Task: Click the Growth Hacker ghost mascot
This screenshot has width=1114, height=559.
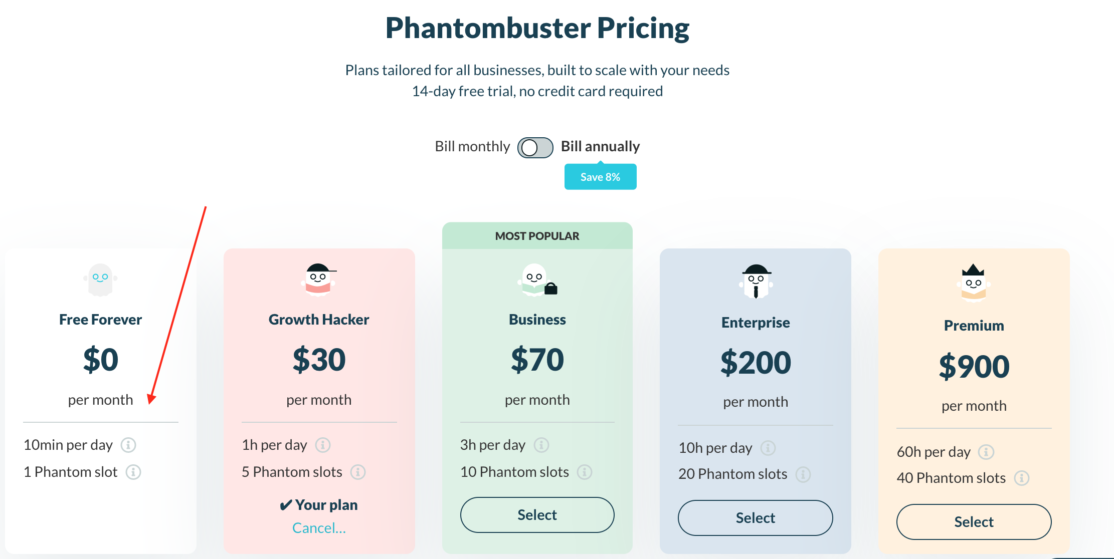Action: 319,280
